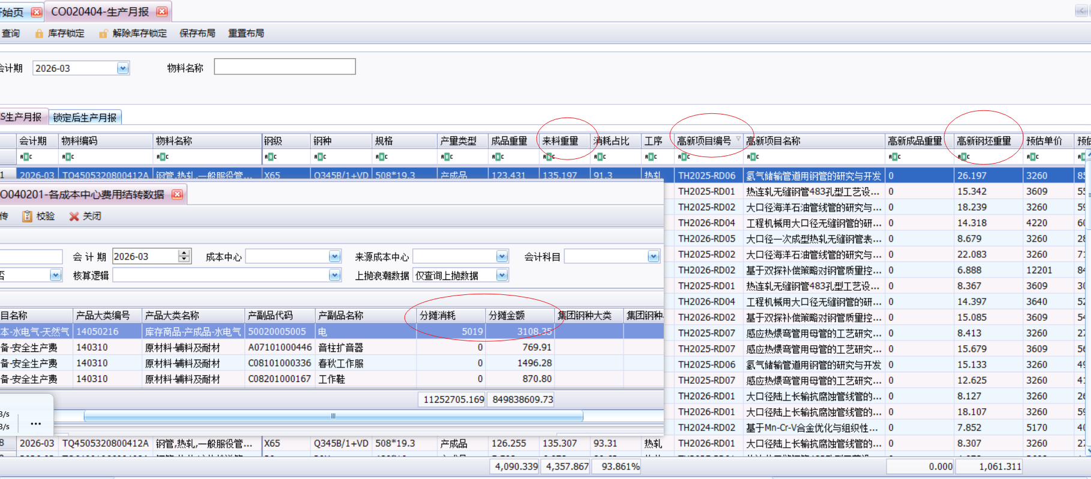Click the red X 关闭 icon
The image size is (1091, 479).
pyautogui.click(x=74, y=216)
